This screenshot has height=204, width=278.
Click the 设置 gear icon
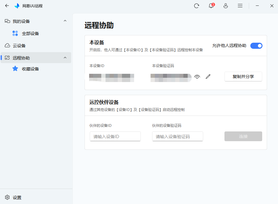coord(7,197)
